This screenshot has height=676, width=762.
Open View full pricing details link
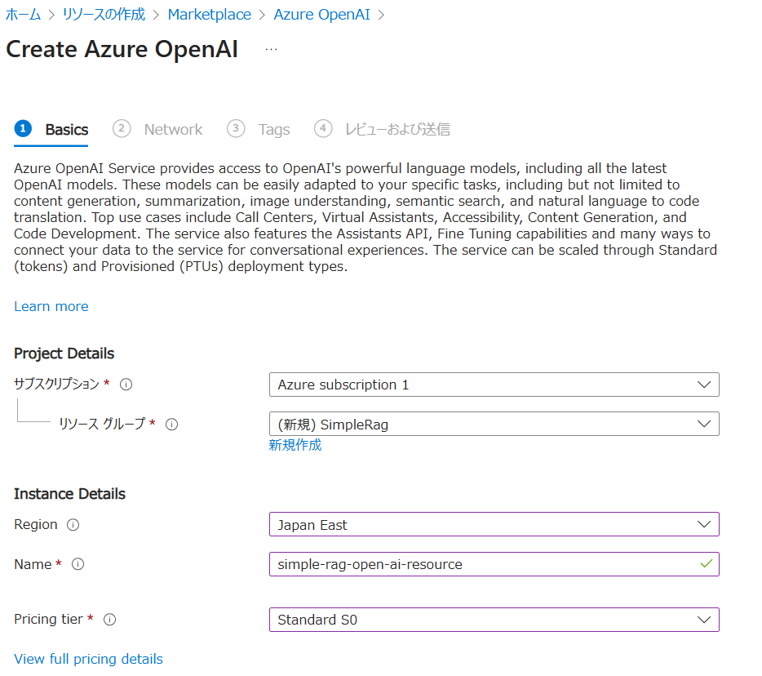pos(88,659)
